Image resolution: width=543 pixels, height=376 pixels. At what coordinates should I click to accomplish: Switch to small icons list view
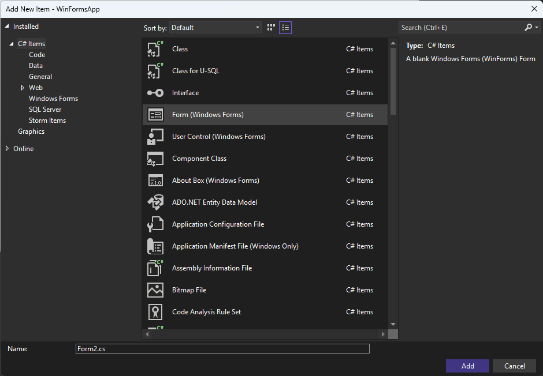[285, 28]
